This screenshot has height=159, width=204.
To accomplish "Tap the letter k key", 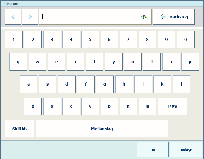I will (x=162, y=84).
